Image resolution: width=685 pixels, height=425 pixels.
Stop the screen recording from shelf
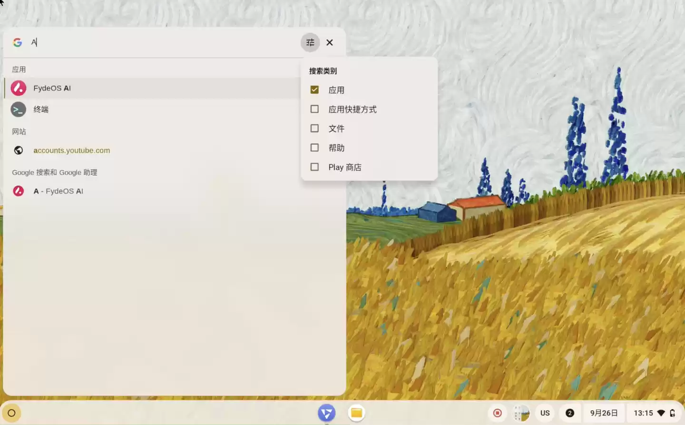pos(498,413)
